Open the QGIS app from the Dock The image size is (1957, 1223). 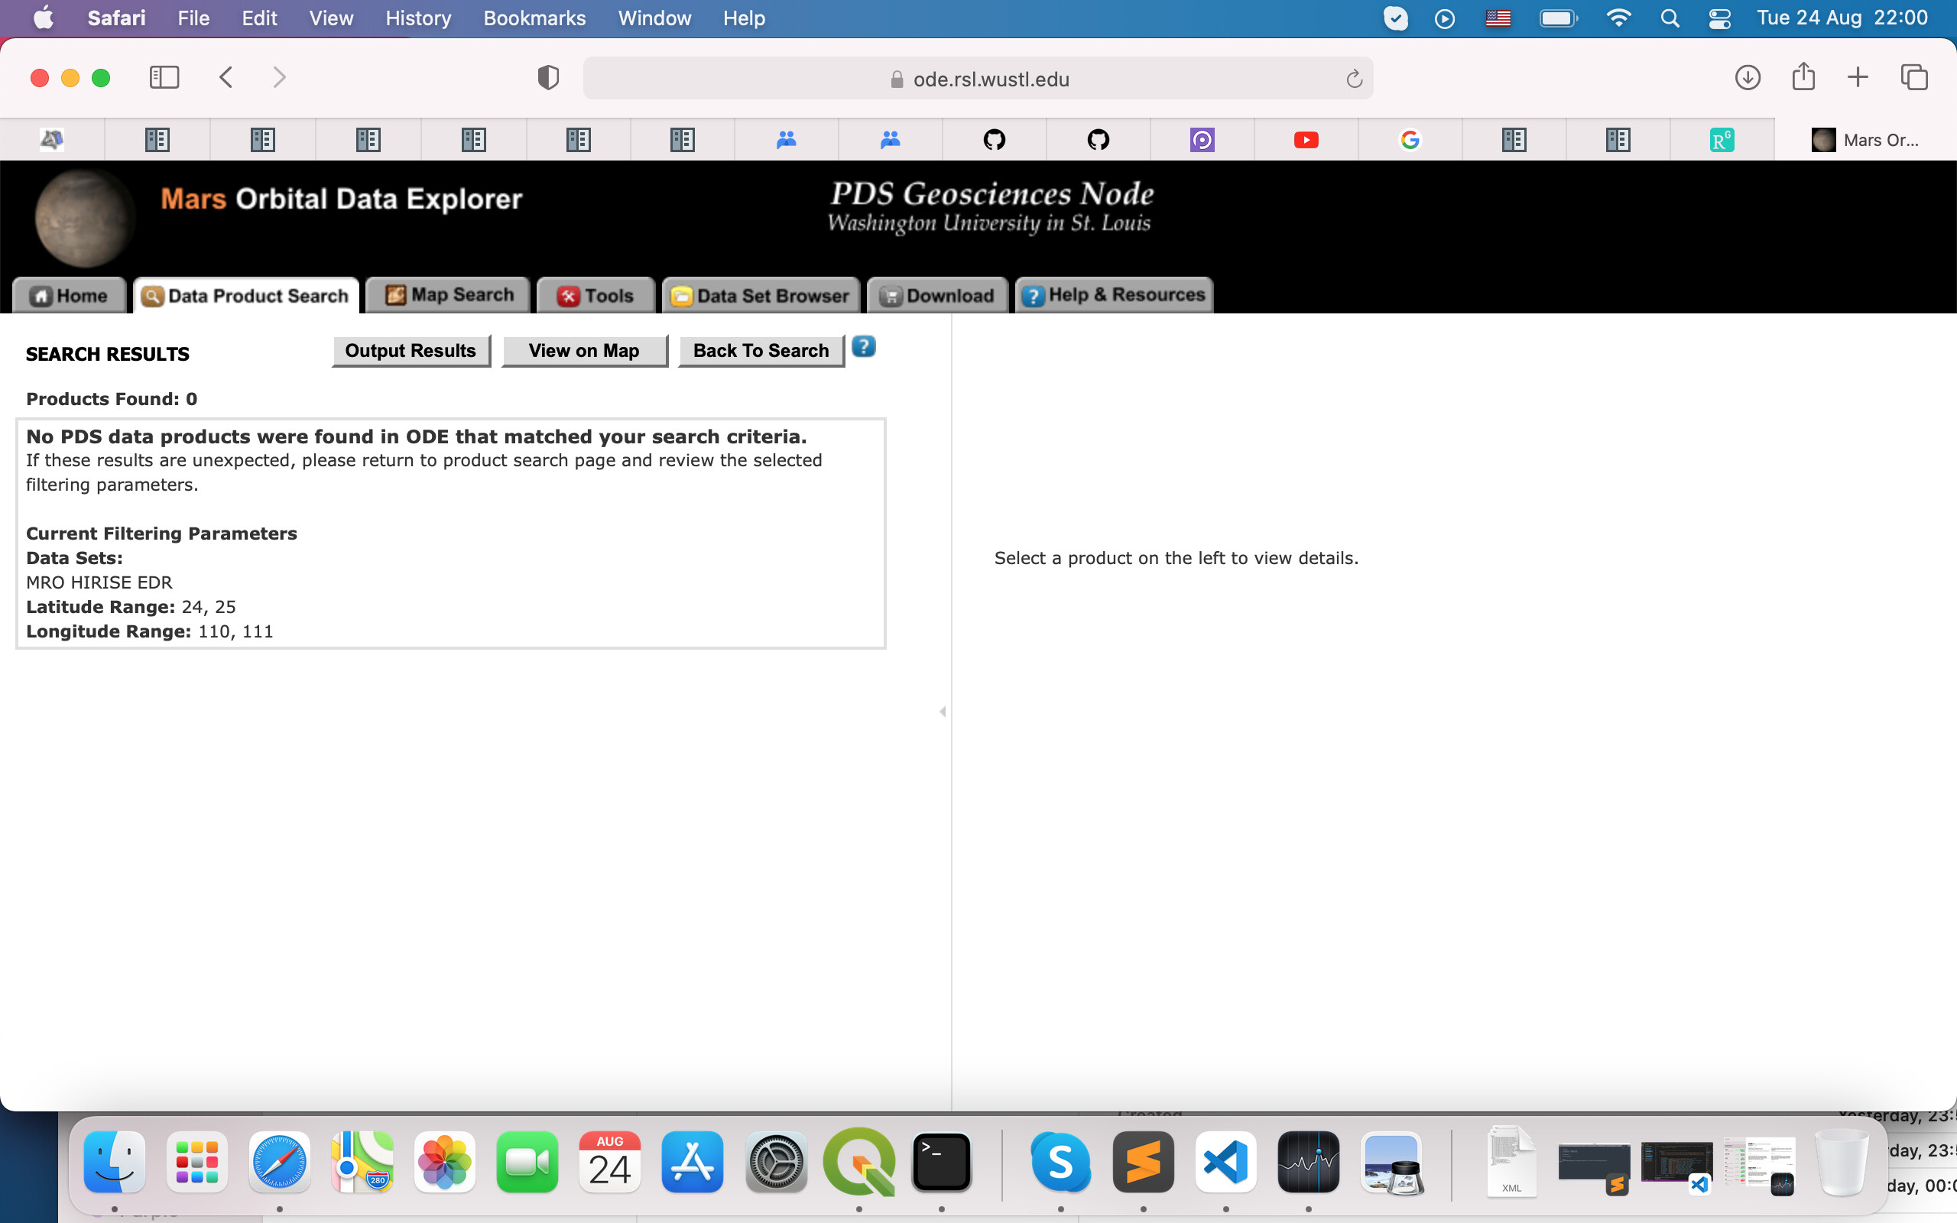(858, 1163)
